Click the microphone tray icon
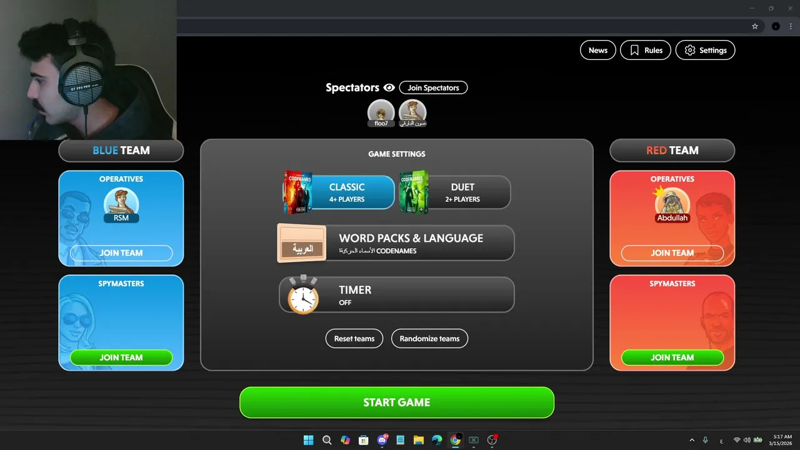Image resolution: width=800 pixels, height=450 pixels. point(706,440)
